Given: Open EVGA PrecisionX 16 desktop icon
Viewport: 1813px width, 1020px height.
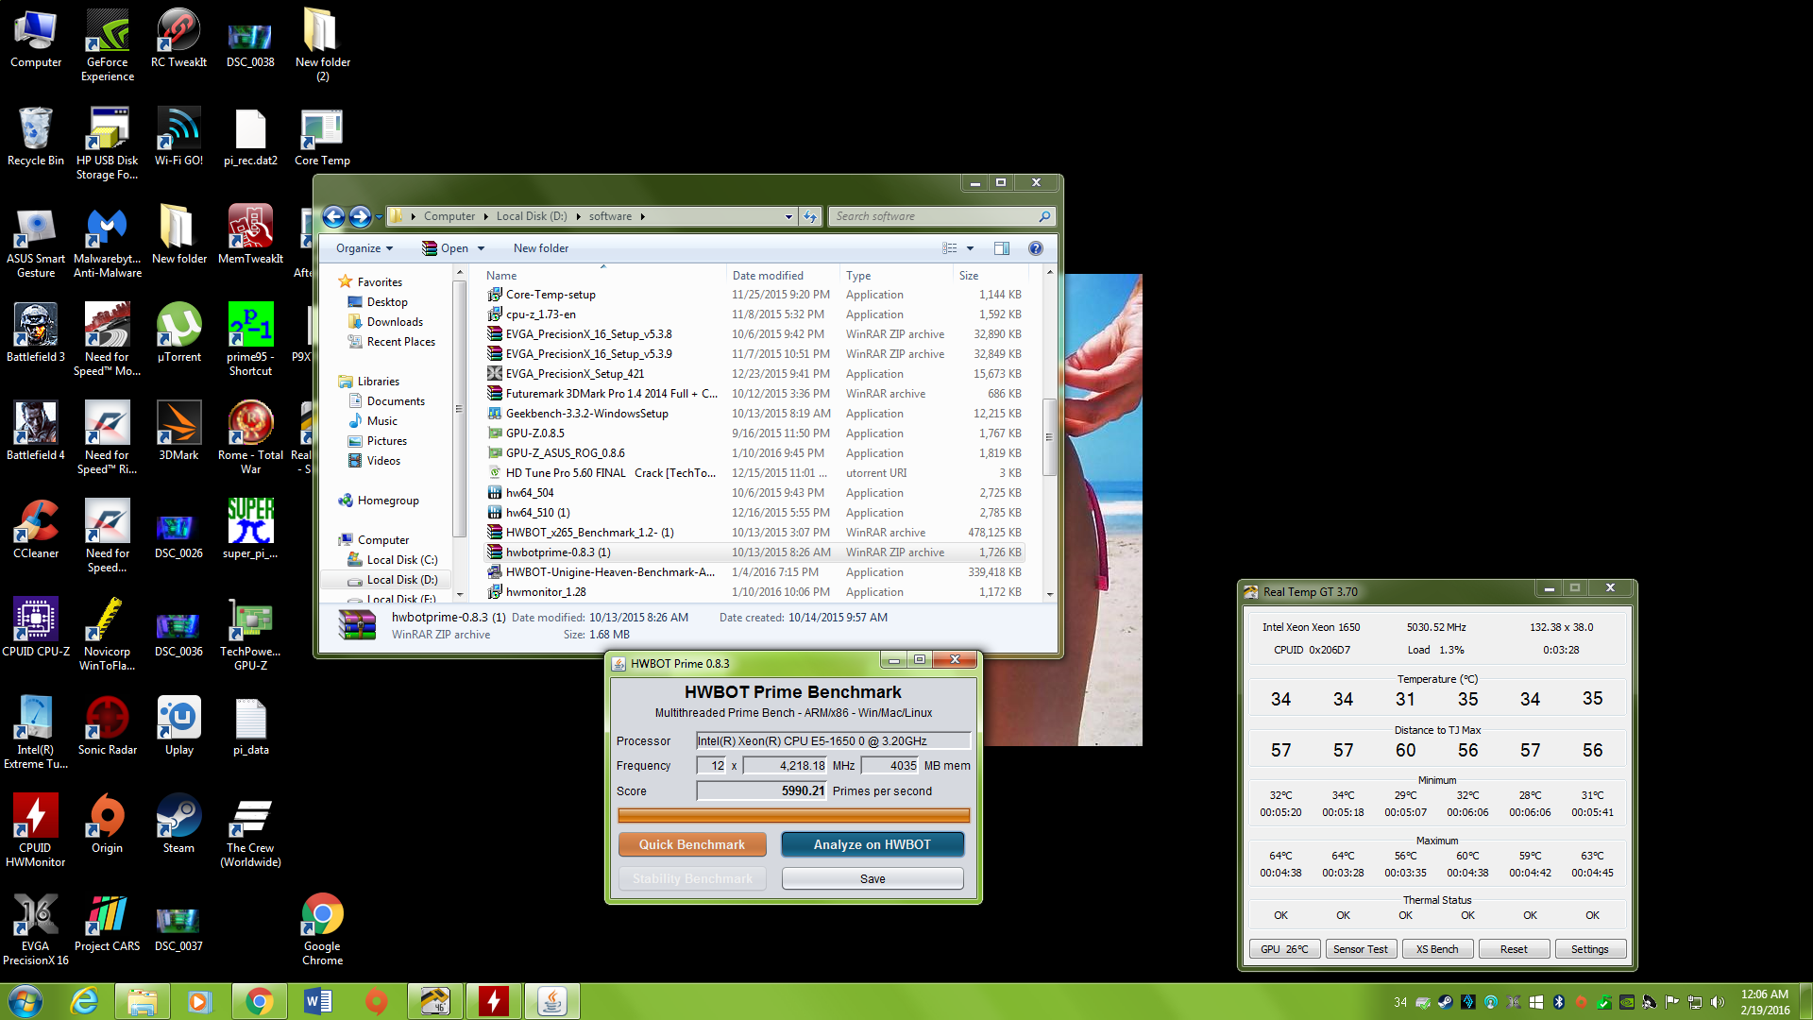Looking at the screenshot, I should [36, 929].
